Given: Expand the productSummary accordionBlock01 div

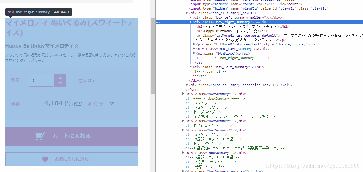Looking at the screenshot, I should click(x=187, y=85).
